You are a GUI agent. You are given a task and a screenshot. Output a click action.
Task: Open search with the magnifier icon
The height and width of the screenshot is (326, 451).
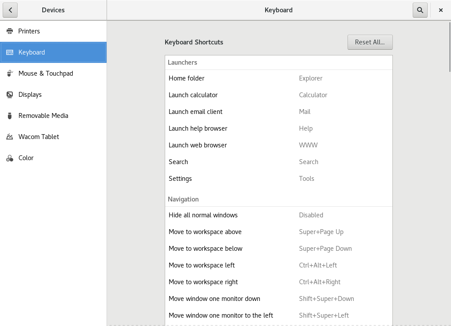(420, 10)
